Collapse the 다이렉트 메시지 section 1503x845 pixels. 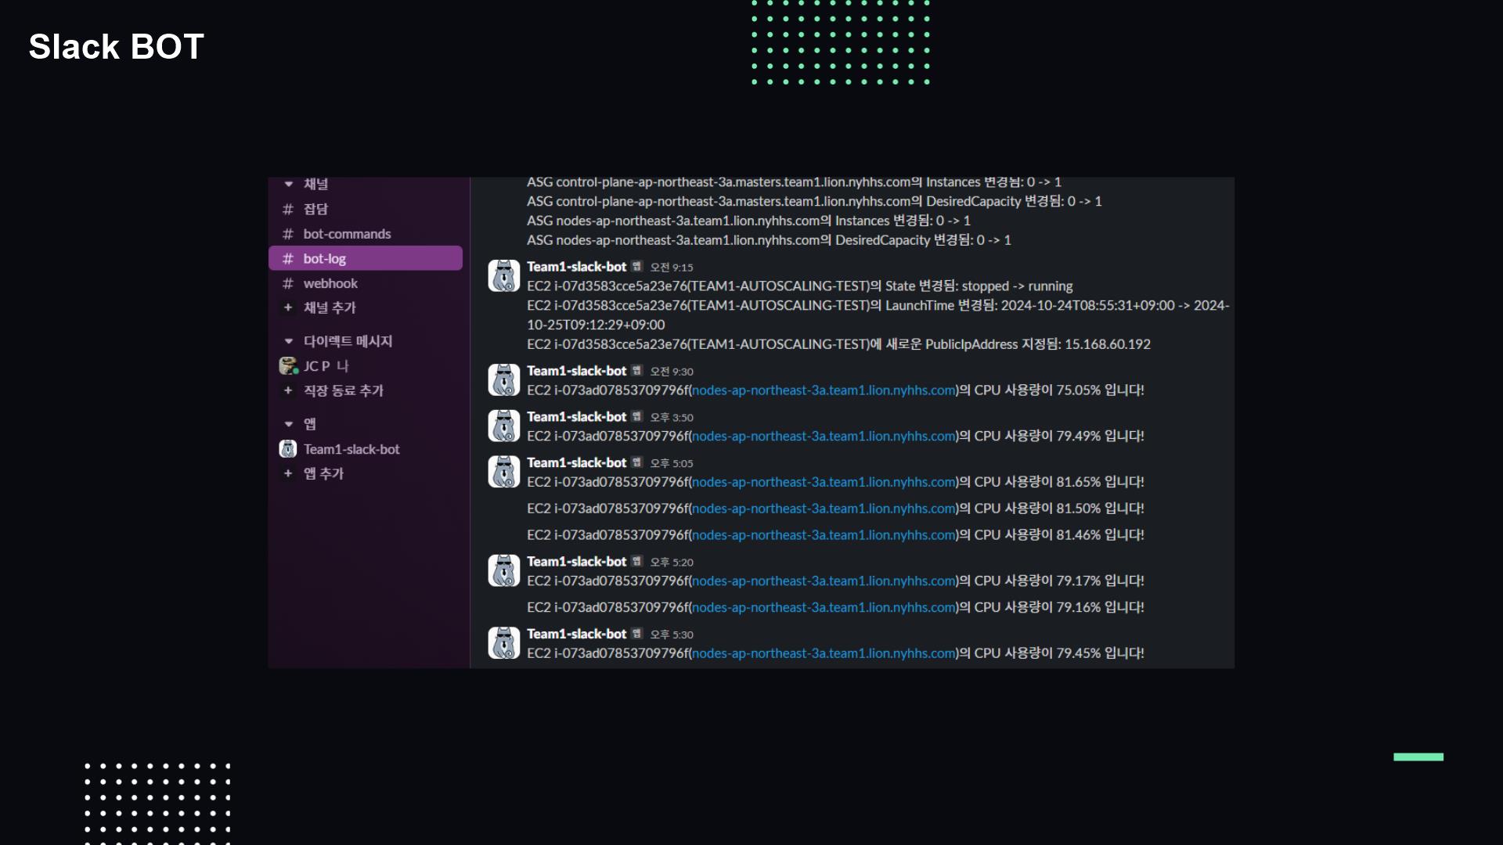(288, 341)
